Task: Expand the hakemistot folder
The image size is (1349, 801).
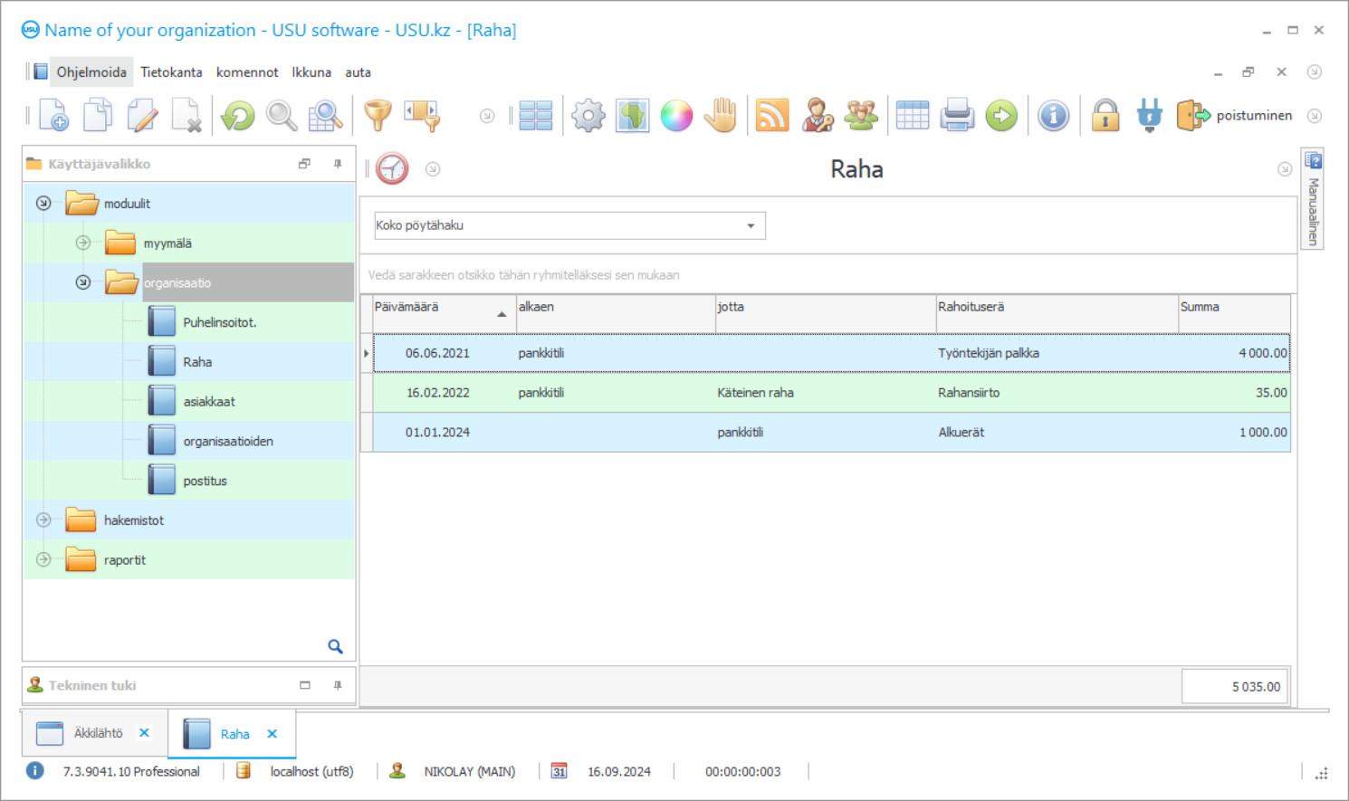Action: pos(43,520)
